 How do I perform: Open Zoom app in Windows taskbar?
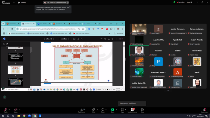pos(29,116)
